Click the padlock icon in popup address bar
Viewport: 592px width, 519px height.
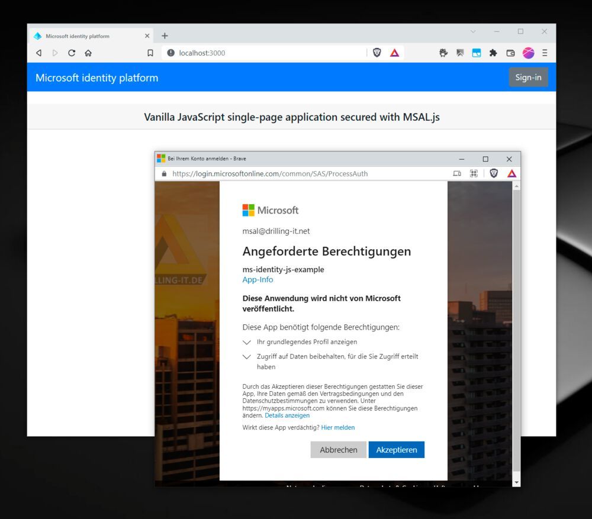point(163,173)
